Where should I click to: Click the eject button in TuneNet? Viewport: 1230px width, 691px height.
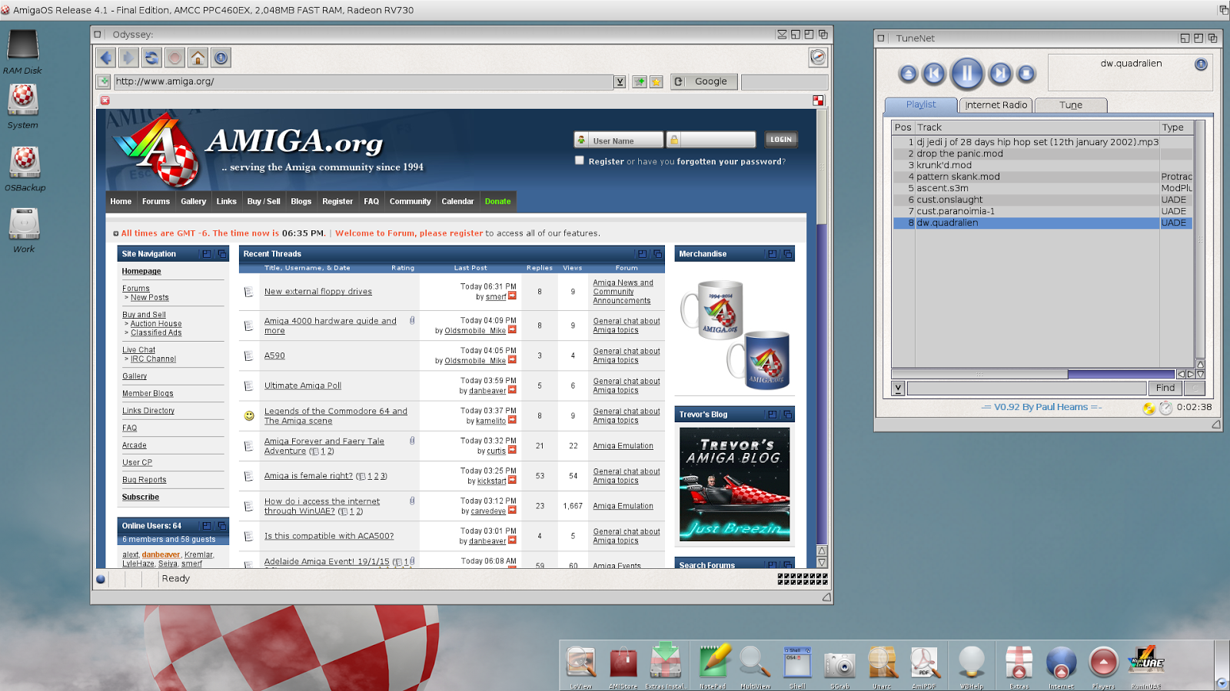pyautogui.click(x=908, y=74)
